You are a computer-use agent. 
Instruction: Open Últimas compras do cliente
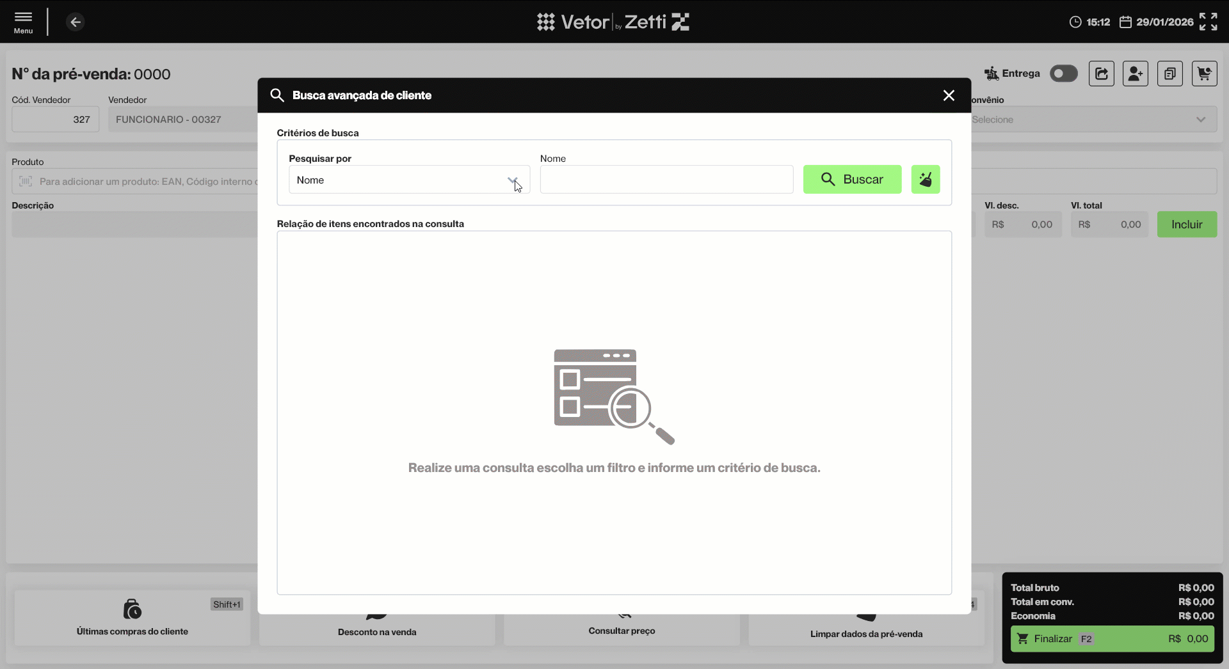[x=133, y=618]
